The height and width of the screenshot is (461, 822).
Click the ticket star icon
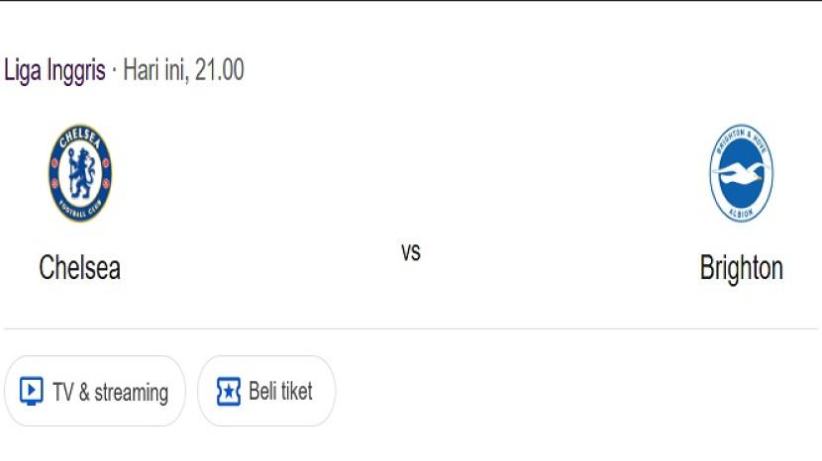pos(229,392)
